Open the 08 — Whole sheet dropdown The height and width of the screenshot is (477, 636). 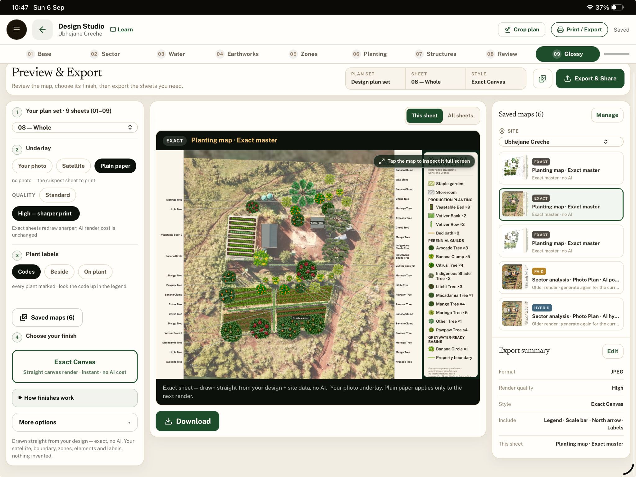tap(75, 127)
